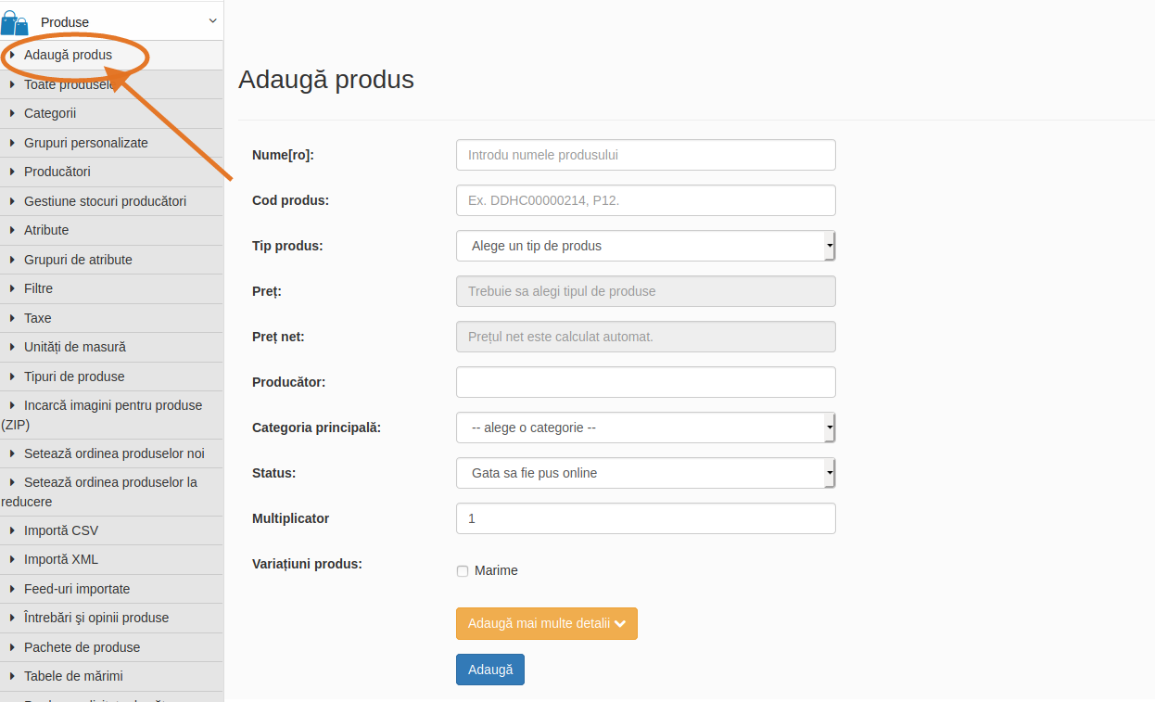Screen dimensions: 1155x702
Task: Click the triangle icon next to Filtre
Action: tap(12, 288)
